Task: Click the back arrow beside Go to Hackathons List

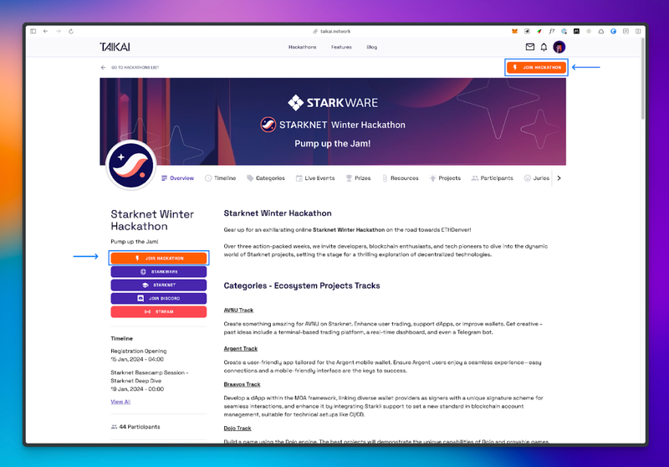Action: pos(104,67)
